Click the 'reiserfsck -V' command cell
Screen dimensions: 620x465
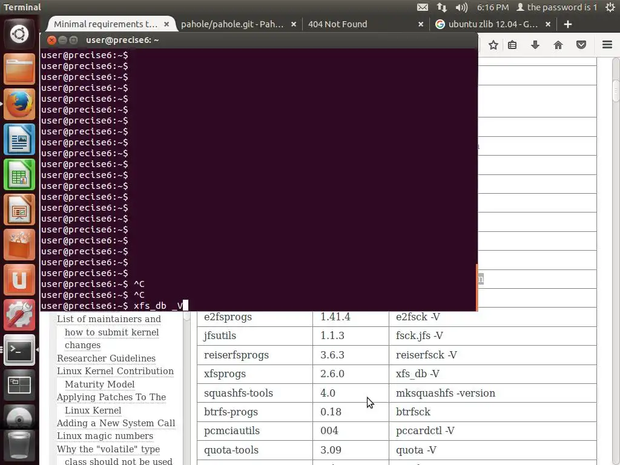(493, 355)
